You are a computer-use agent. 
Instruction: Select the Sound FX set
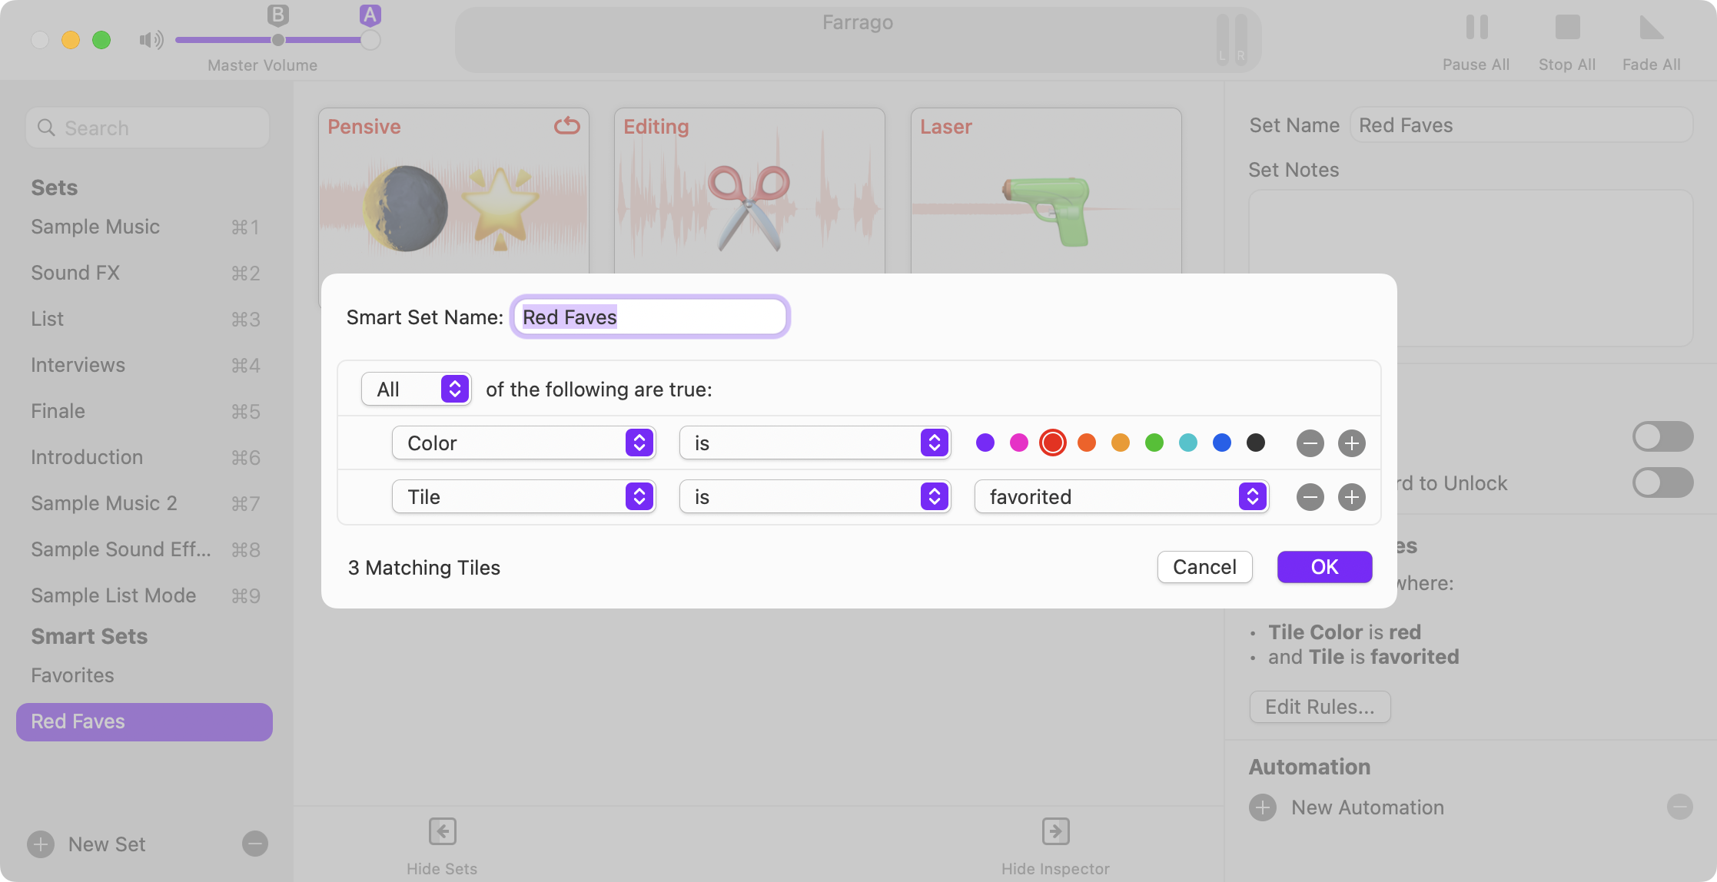(144, 273)
